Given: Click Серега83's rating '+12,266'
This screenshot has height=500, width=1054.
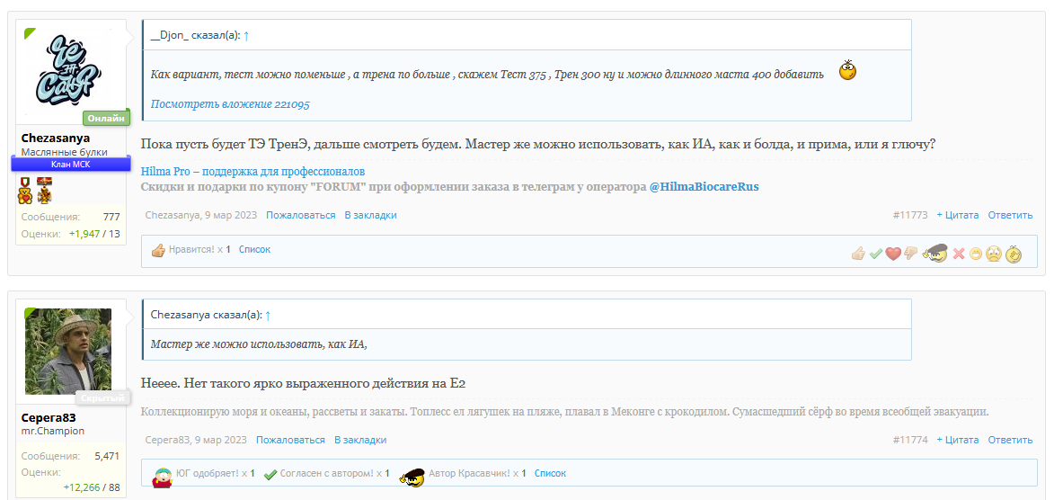Looking at the screenshot, I should pyautogui.click(x=82, y=488).
